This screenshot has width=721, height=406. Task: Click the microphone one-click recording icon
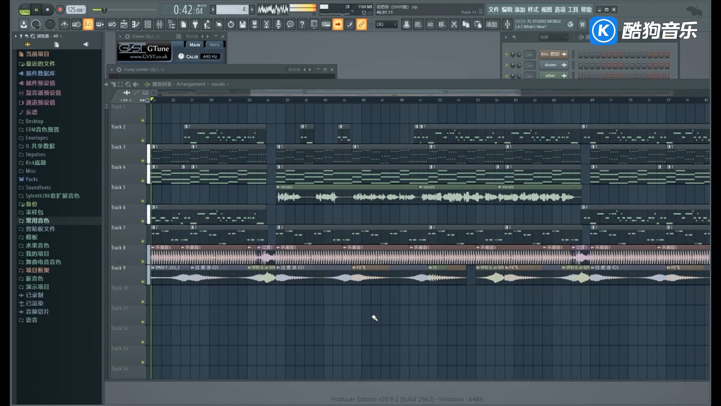pyautogui.click(x=278, y=24)
